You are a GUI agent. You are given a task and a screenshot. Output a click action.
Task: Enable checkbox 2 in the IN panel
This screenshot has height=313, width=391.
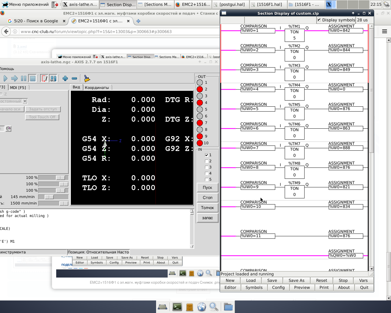pos(206,161)
